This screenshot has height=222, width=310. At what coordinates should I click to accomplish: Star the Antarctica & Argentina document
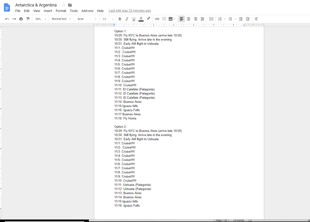tap(63, 5)
